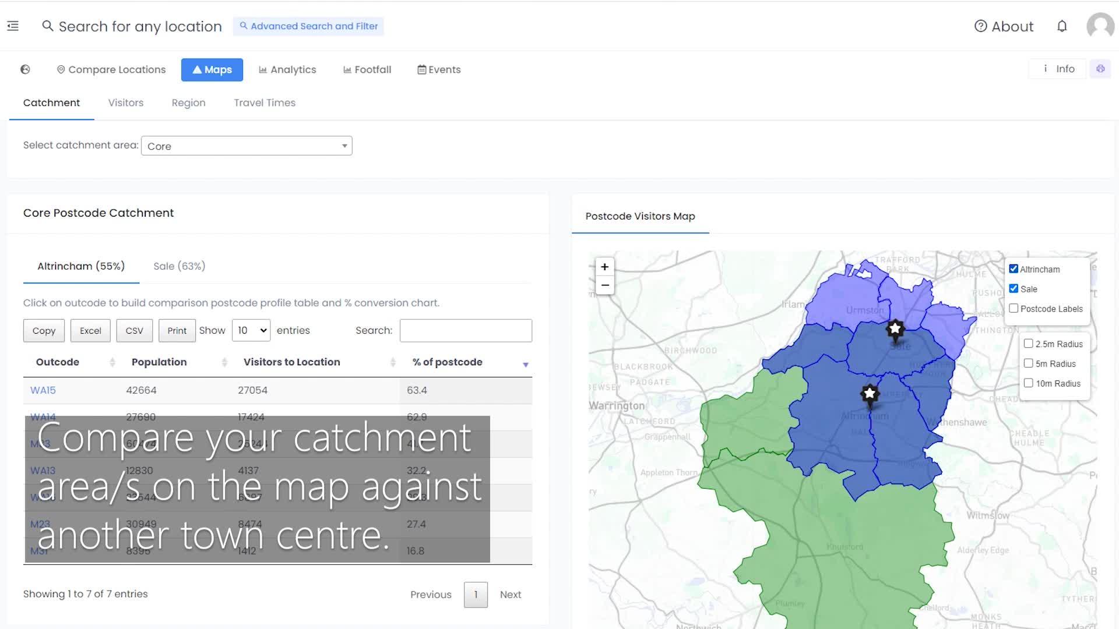Enable the Postcode Labels checkbox

[1014, 309]
